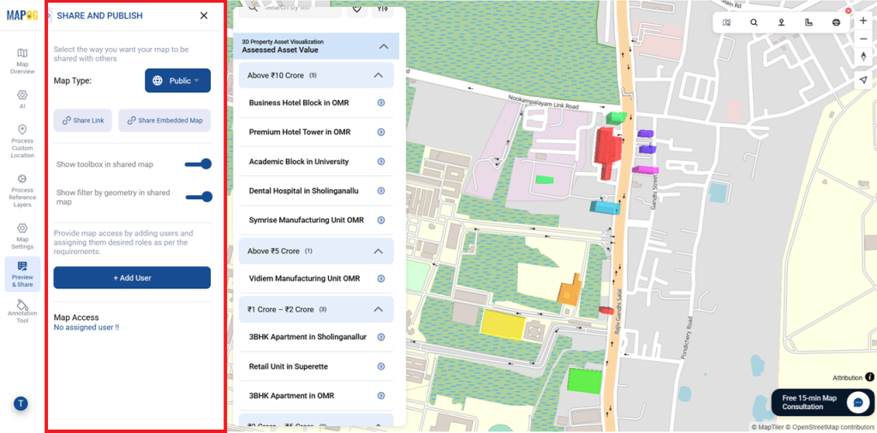Open details arrow for Academic Block in University
Viewport: 877px width, 433px height.
(381, 162)
